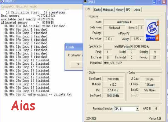Open the Help(H) menu in Super PI
This screenshot has width=168, height=122.
(x=34, y=7)
